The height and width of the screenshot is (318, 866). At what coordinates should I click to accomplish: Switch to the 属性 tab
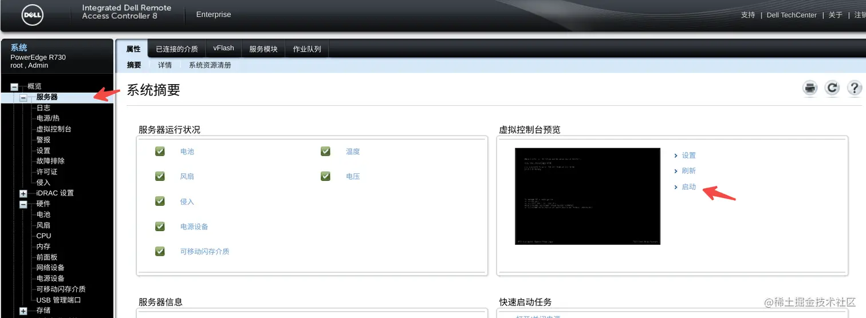pos(133,49)
